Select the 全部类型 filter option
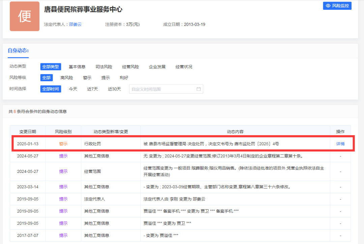Screen dimensions: 364x244 click(51, 67)
